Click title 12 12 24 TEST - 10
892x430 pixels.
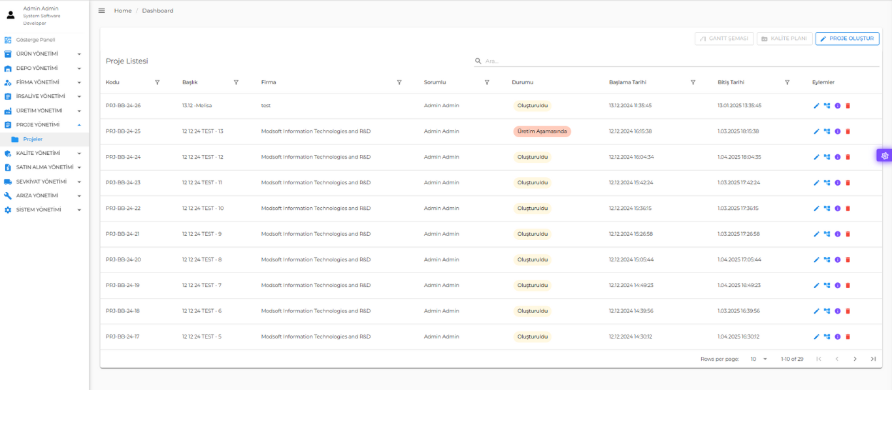(203, 208)
